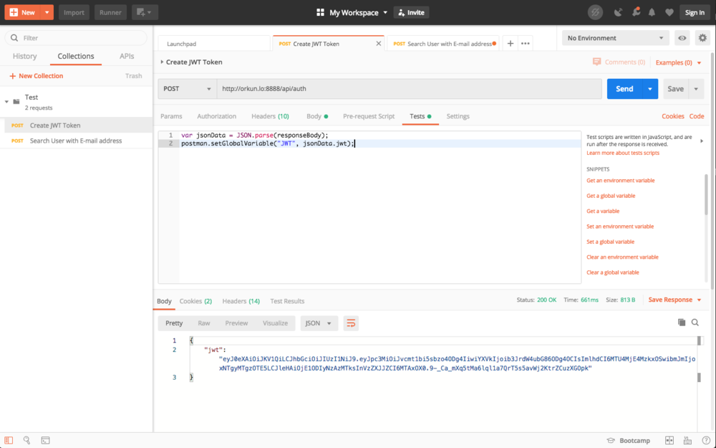This screenshot has width=716, height=448.
Task: Click the plus icon to open new tab
Action: (511, 44)
